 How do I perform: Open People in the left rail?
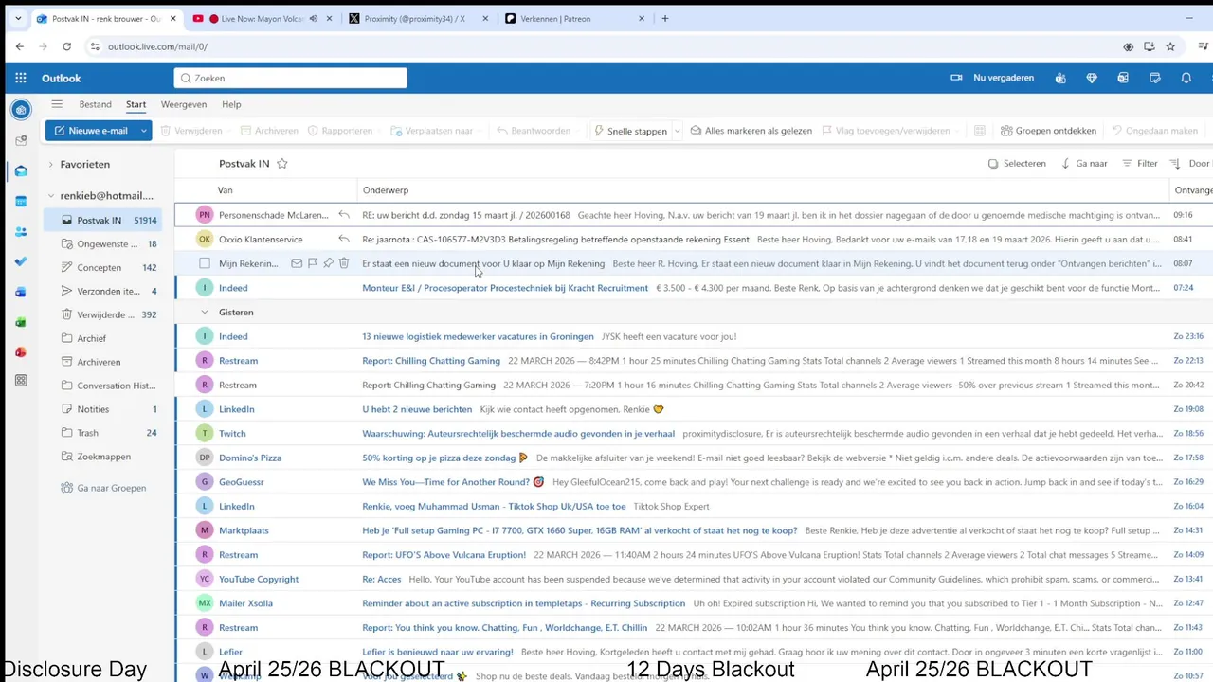[21, 231]
